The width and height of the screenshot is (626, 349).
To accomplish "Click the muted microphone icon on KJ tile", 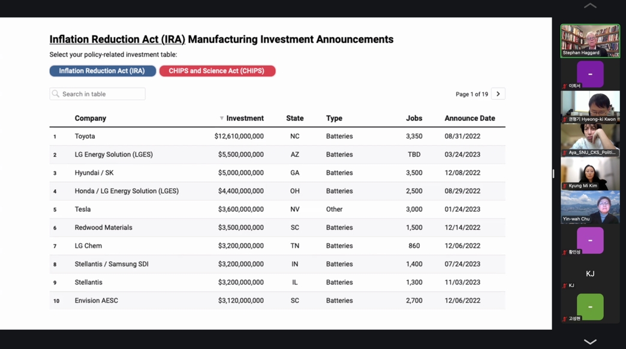I will 564,286.
